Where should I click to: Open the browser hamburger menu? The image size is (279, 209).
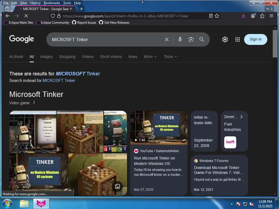pyautogui.click(x=271, y=16)
